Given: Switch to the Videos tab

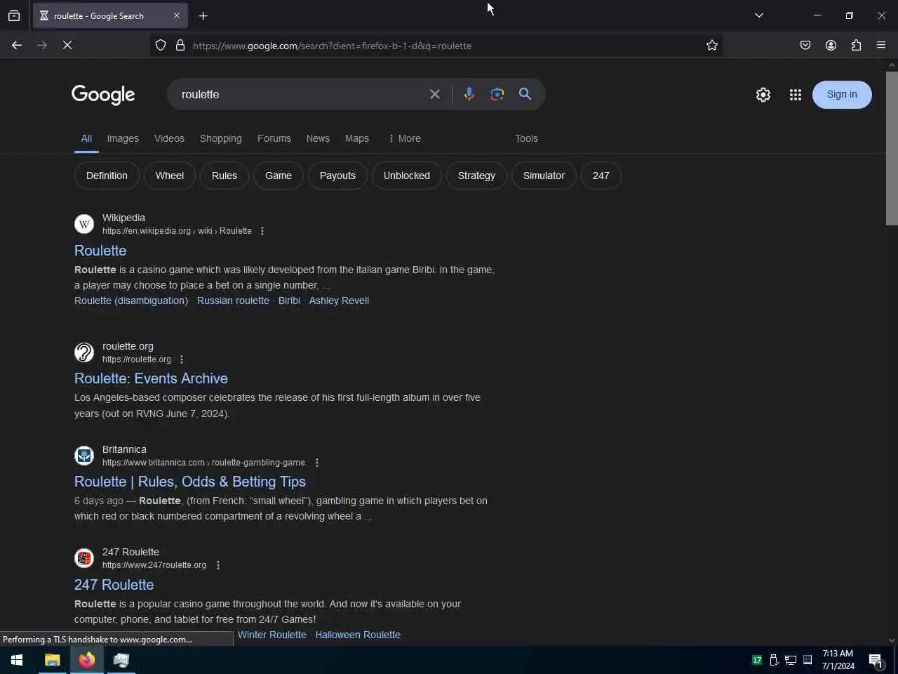Looking at the screenshot, I should point(169,138).
